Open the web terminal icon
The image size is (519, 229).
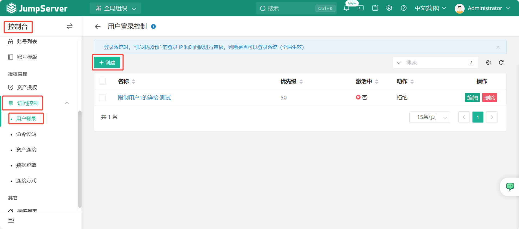361,8
